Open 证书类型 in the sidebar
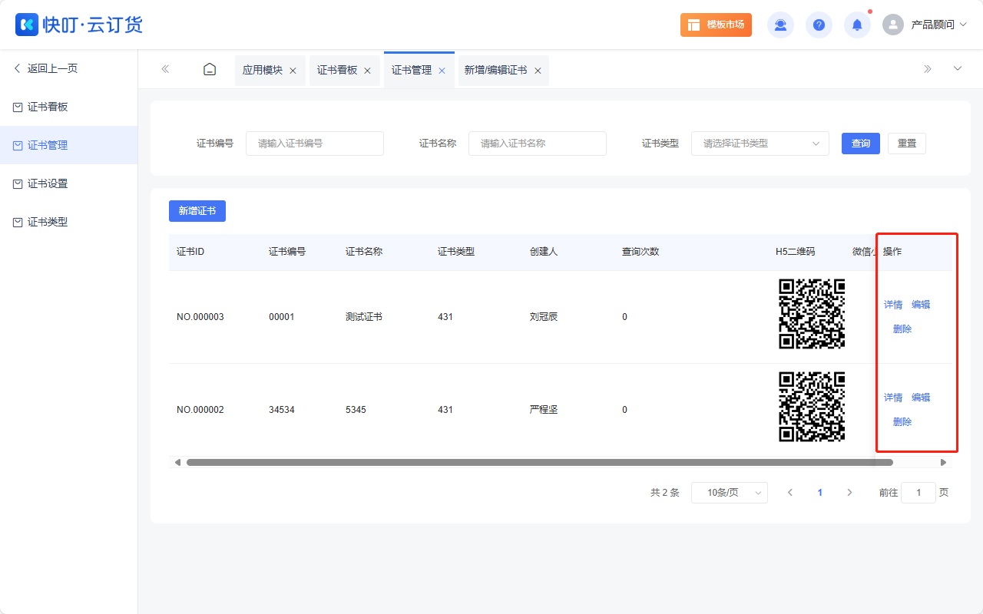Screen dimensions: 983x614 click(68, 222)
